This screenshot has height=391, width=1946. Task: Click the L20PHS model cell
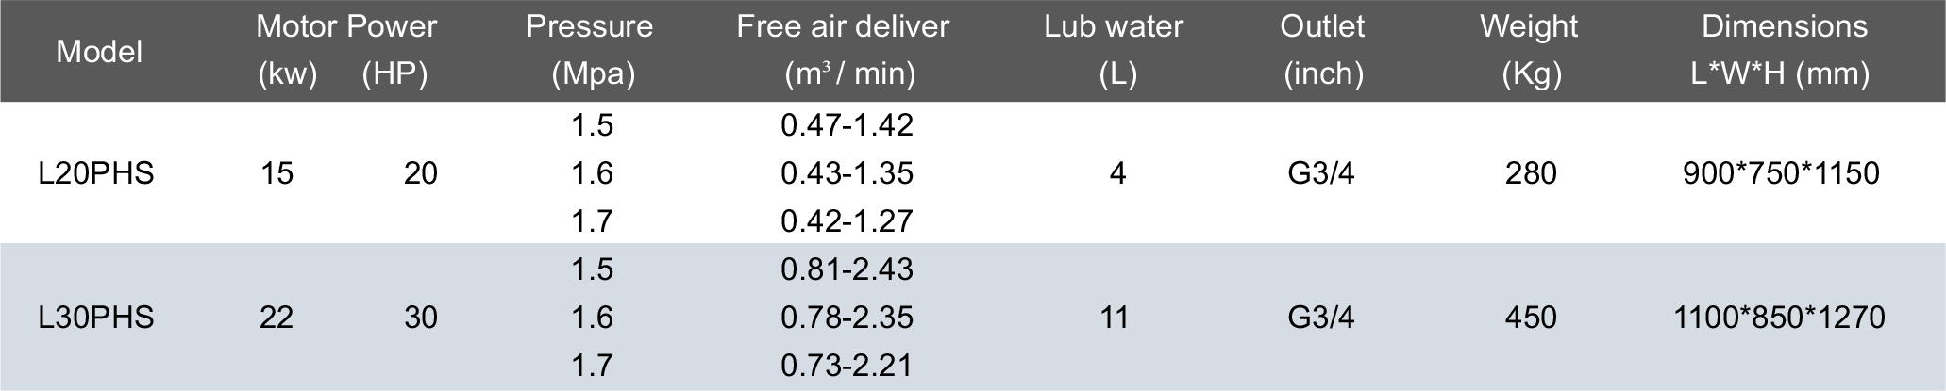(96, 173)
